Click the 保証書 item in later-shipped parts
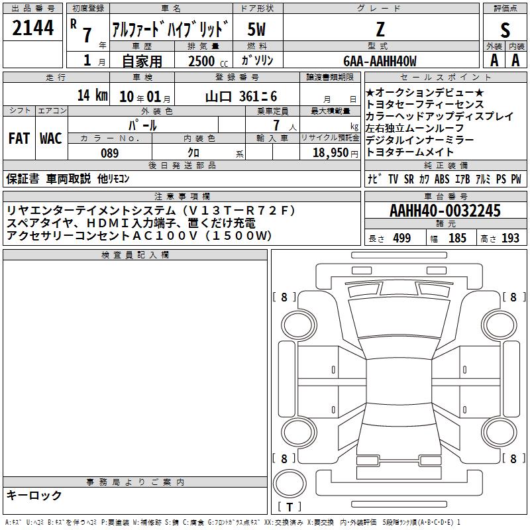The width and height of the screenshot is (530, 530). tap(23, 178)
